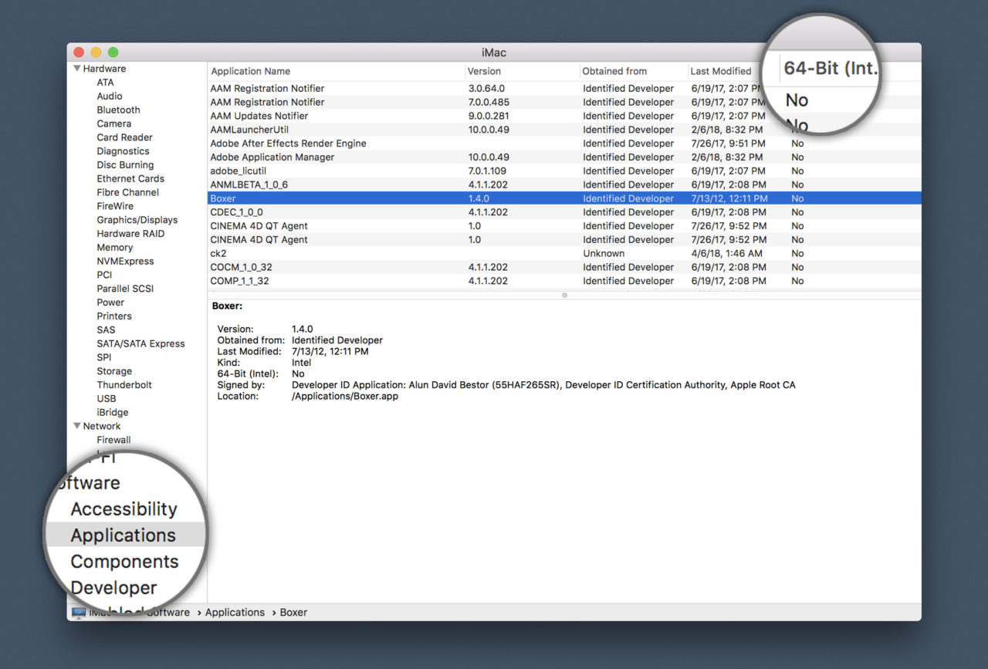Click the 4/6/18, 1:46 AM date cell
The height and width of the screenshot is (669, 988).
(x=726, y=253)
